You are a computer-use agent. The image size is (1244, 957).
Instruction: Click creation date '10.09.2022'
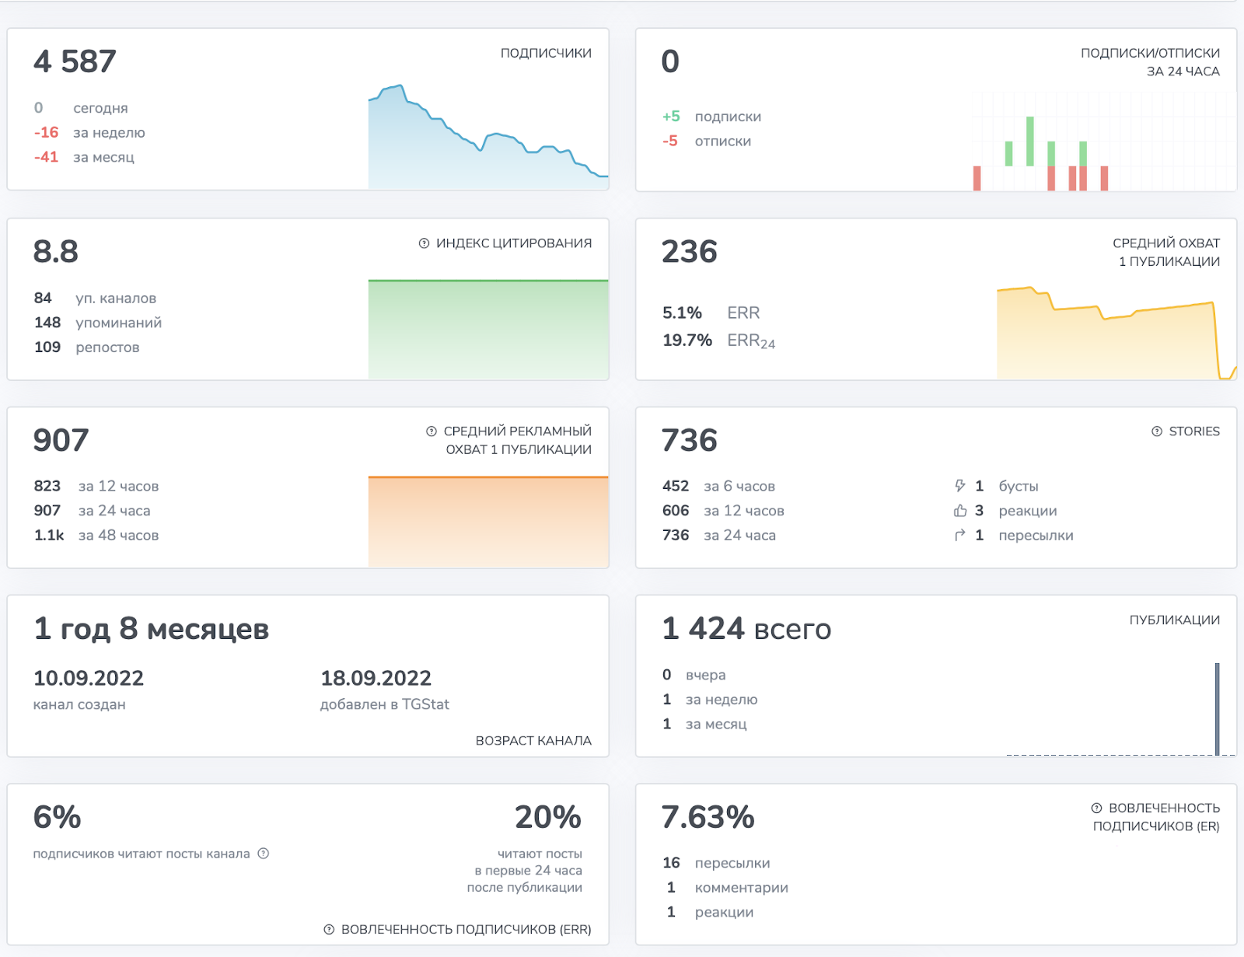click(89, 678)
